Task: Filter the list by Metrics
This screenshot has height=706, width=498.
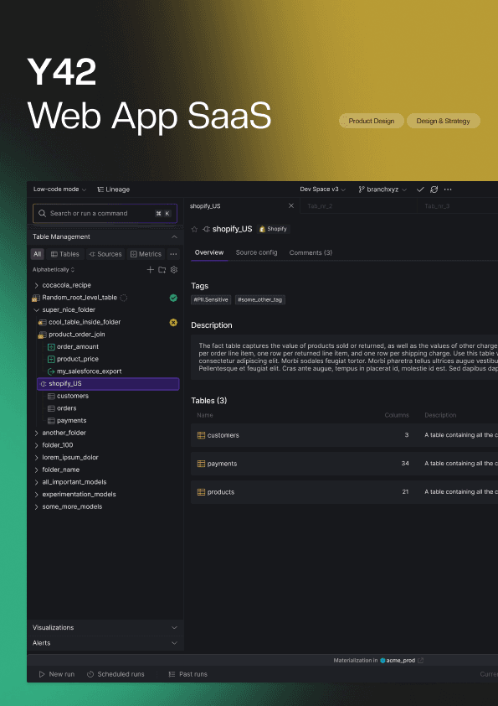Action: pos(146,254)
